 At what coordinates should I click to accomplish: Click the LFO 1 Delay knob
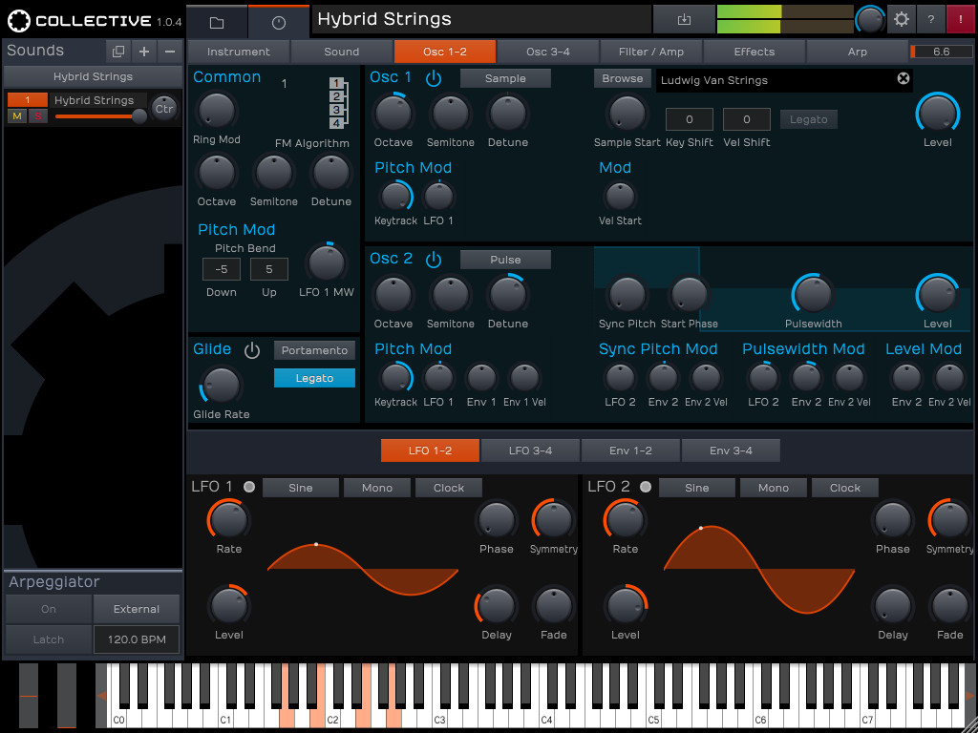(497, 605)
